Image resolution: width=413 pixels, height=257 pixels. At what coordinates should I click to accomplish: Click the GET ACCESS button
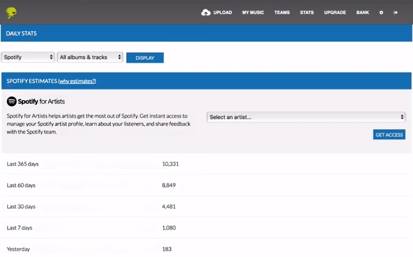click(x=389, y=134)
